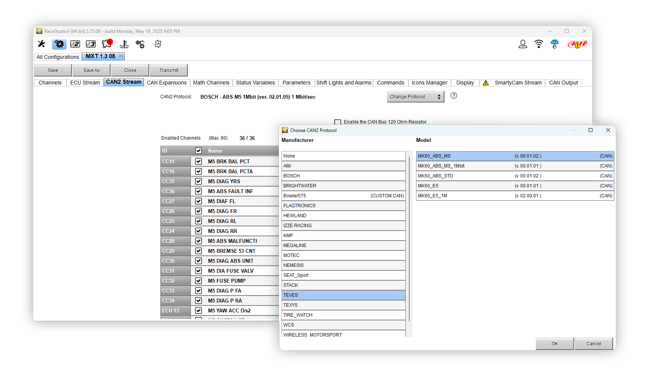Uncheck M5 DIAG YRS channel
Viewport: 651px width, 374px height.
click(x=199, y=181)
